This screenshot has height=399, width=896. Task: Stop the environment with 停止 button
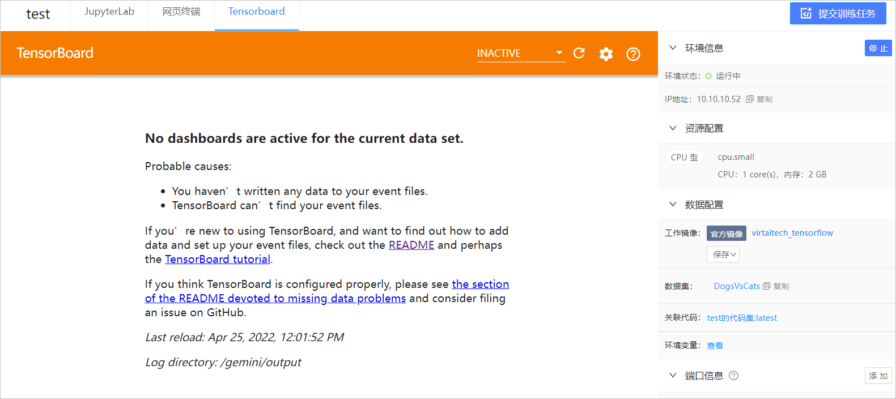click(x=878, y=48)
